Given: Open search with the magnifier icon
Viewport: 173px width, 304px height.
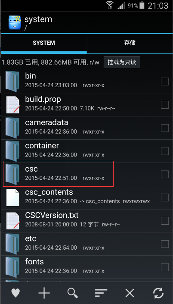Looking at the screenshot, I should 73,293.
